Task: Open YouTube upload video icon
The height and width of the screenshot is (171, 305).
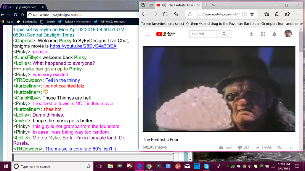Action: tap(251, 34)
